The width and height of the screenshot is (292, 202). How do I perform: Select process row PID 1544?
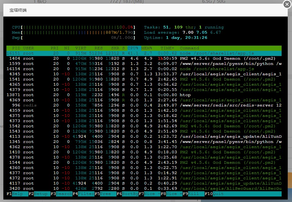144,163
